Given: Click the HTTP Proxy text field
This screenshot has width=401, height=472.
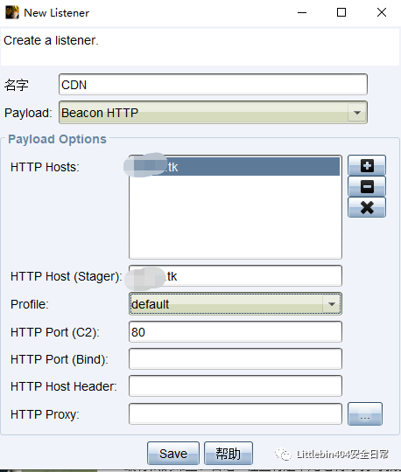Looking at the screenshot, I should point(236,414).
